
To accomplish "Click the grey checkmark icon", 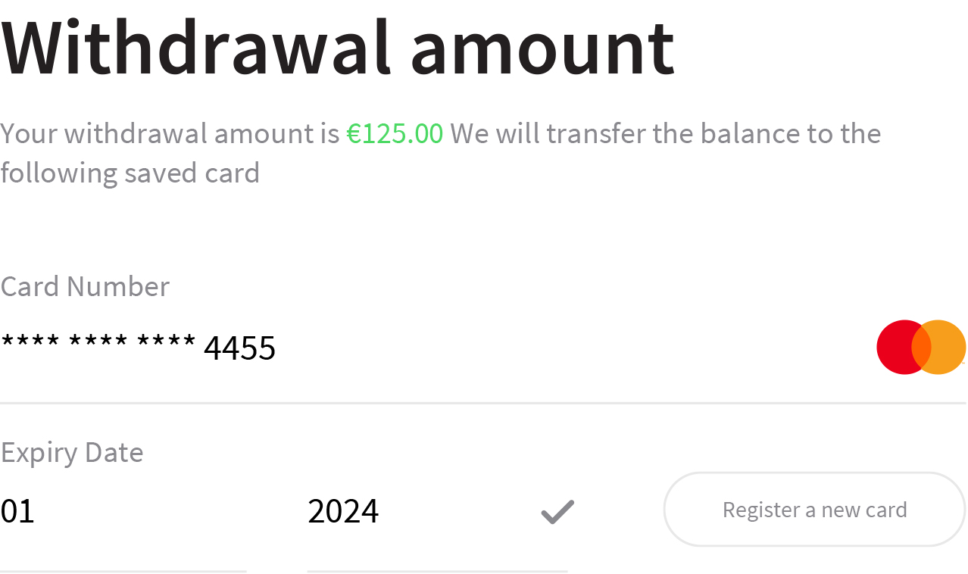I will pyautogui.click(x=557, y=512).
